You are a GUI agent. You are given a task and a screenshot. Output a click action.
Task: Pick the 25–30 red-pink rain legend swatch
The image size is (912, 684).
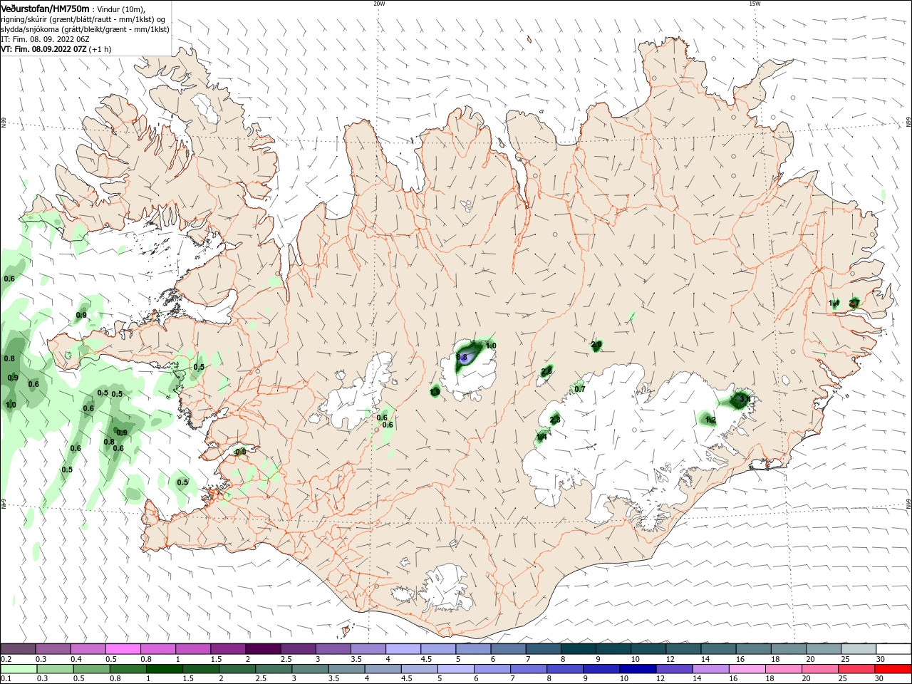[x=856, y=669]
